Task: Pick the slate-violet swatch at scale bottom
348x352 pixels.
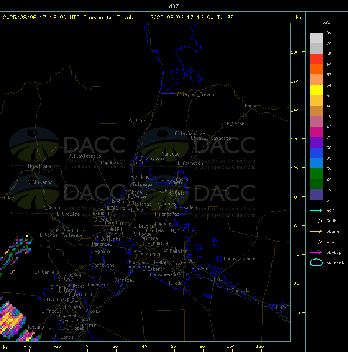Action: coord(316,195)
